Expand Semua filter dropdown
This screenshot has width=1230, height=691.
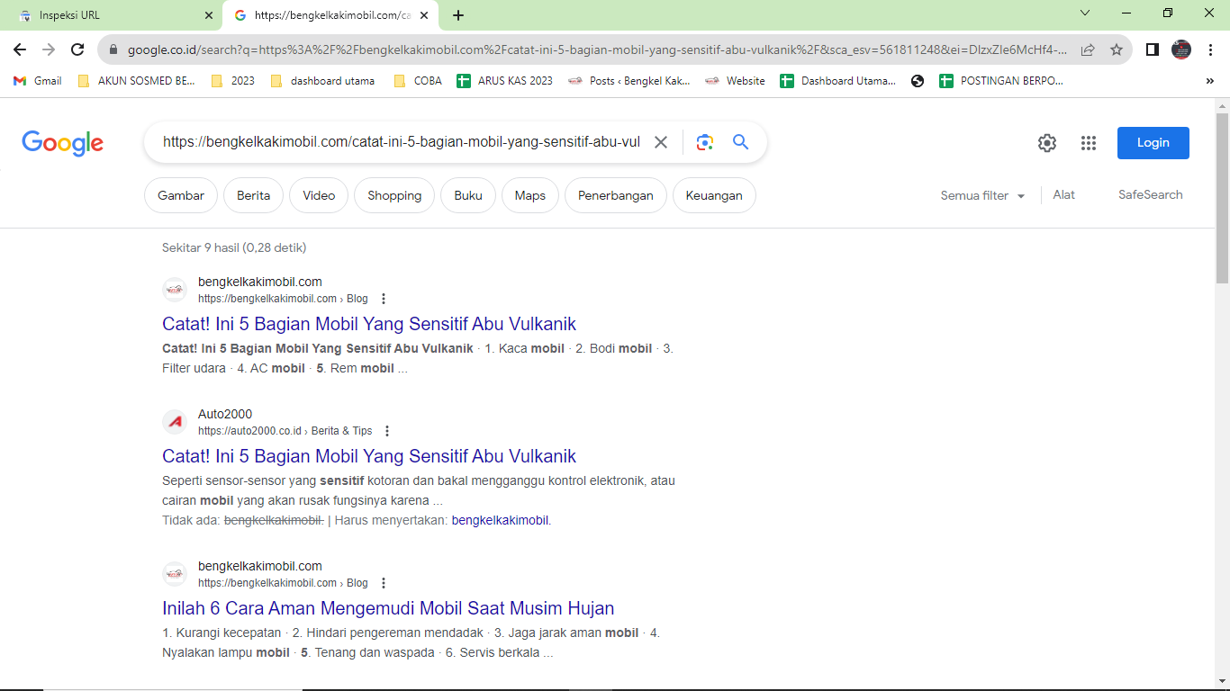tap(982, 195)
